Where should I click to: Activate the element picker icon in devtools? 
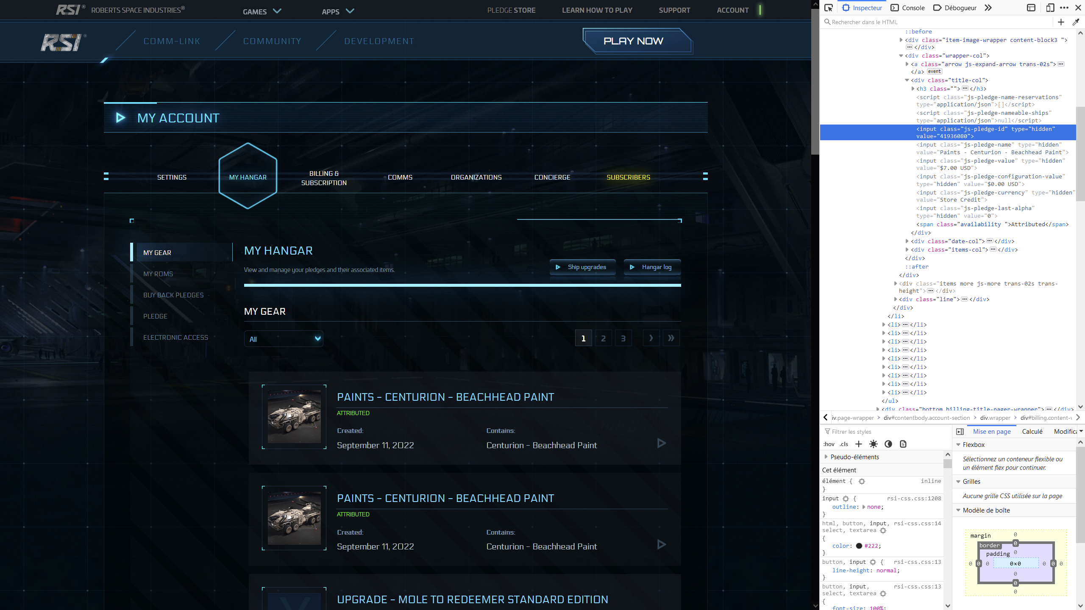pos(829,8)
